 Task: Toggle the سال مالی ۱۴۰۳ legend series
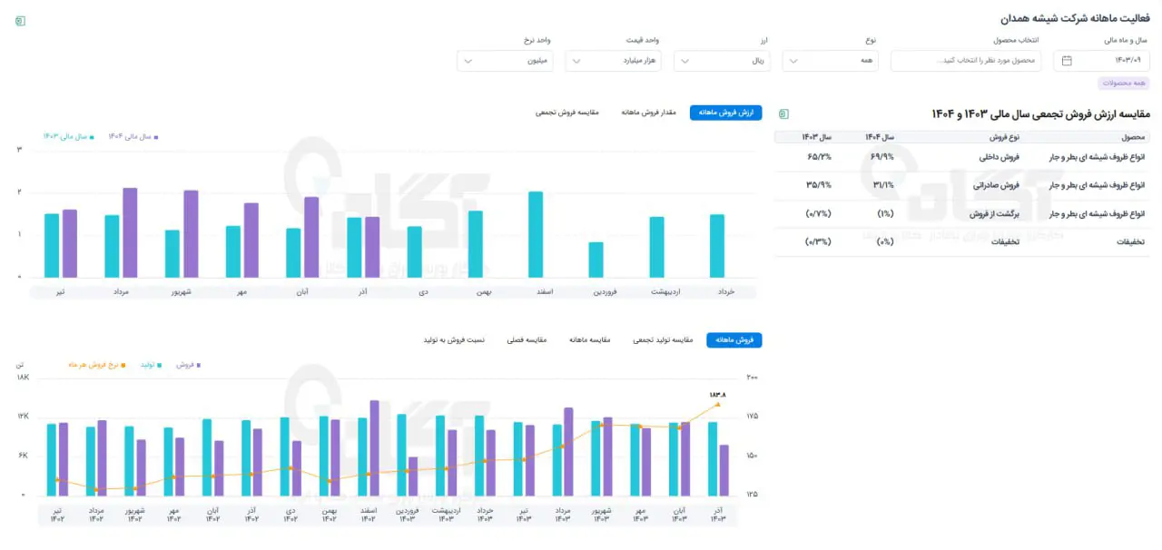coord(68,136)
